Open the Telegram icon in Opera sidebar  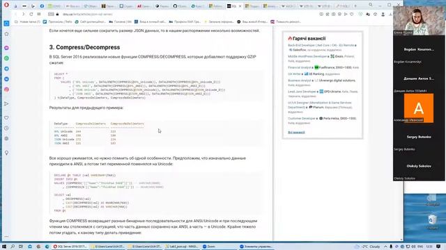tap(6, 69)
